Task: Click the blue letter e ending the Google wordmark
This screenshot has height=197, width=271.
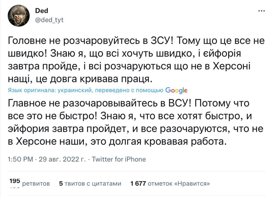Action: click(x=186, y=90)
